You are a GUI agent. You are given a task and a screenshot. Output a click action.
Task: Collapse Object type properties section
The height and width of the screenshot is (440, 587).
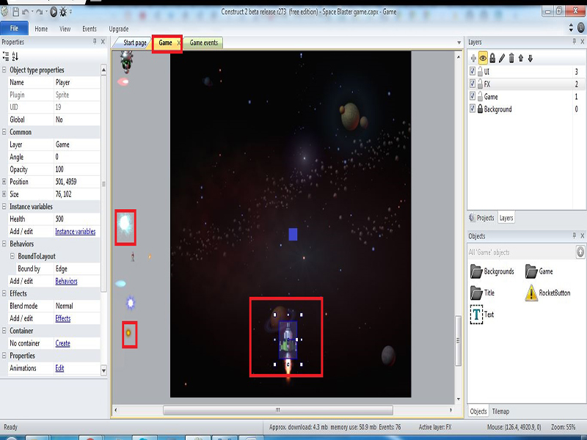click(x=4, y=70)
